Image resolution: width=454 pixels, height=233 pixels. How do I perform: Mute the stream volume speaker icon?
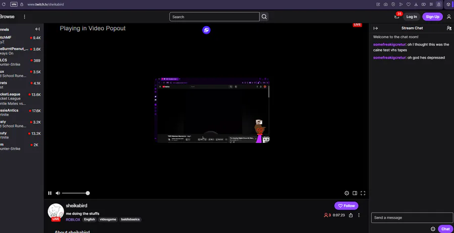coord(58,193)
